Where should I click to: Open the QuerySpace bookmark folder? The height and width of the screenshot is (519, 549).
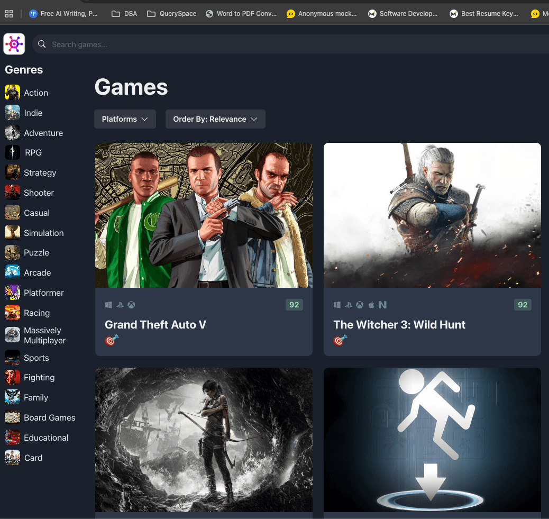click(171, 14)
